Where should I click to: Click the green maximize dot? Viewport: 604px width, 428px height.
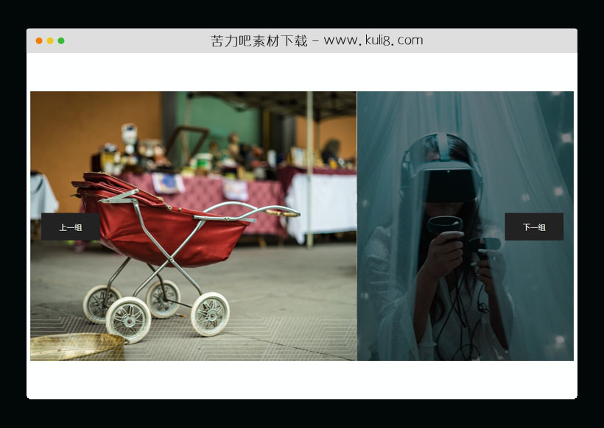61,40
